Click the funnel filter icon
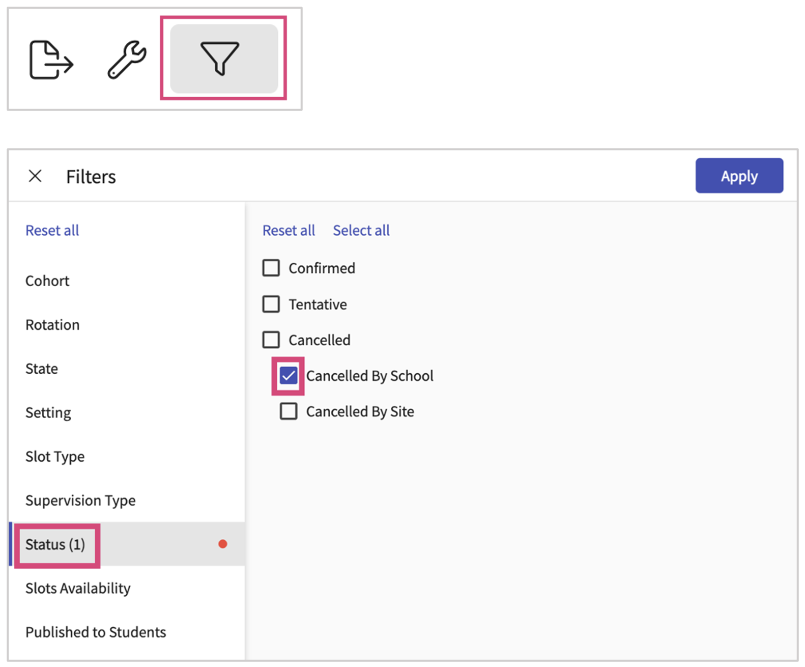Image resolution: width=805 pixels, height=667 pixels. [220, 59]
